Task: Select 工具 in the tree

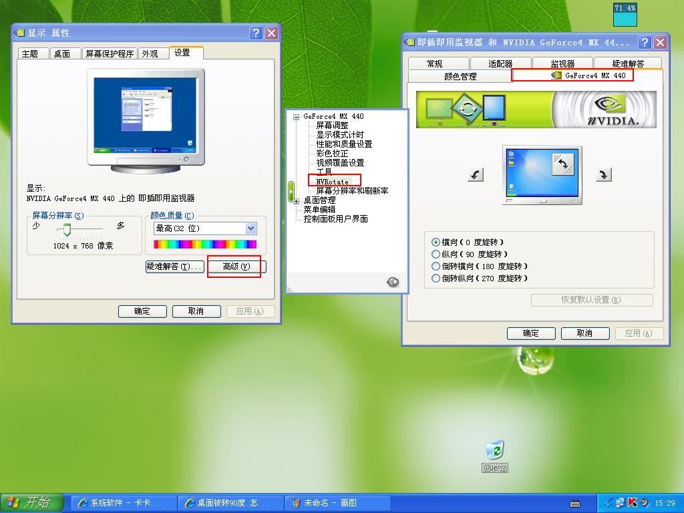Action: (324, 172)
